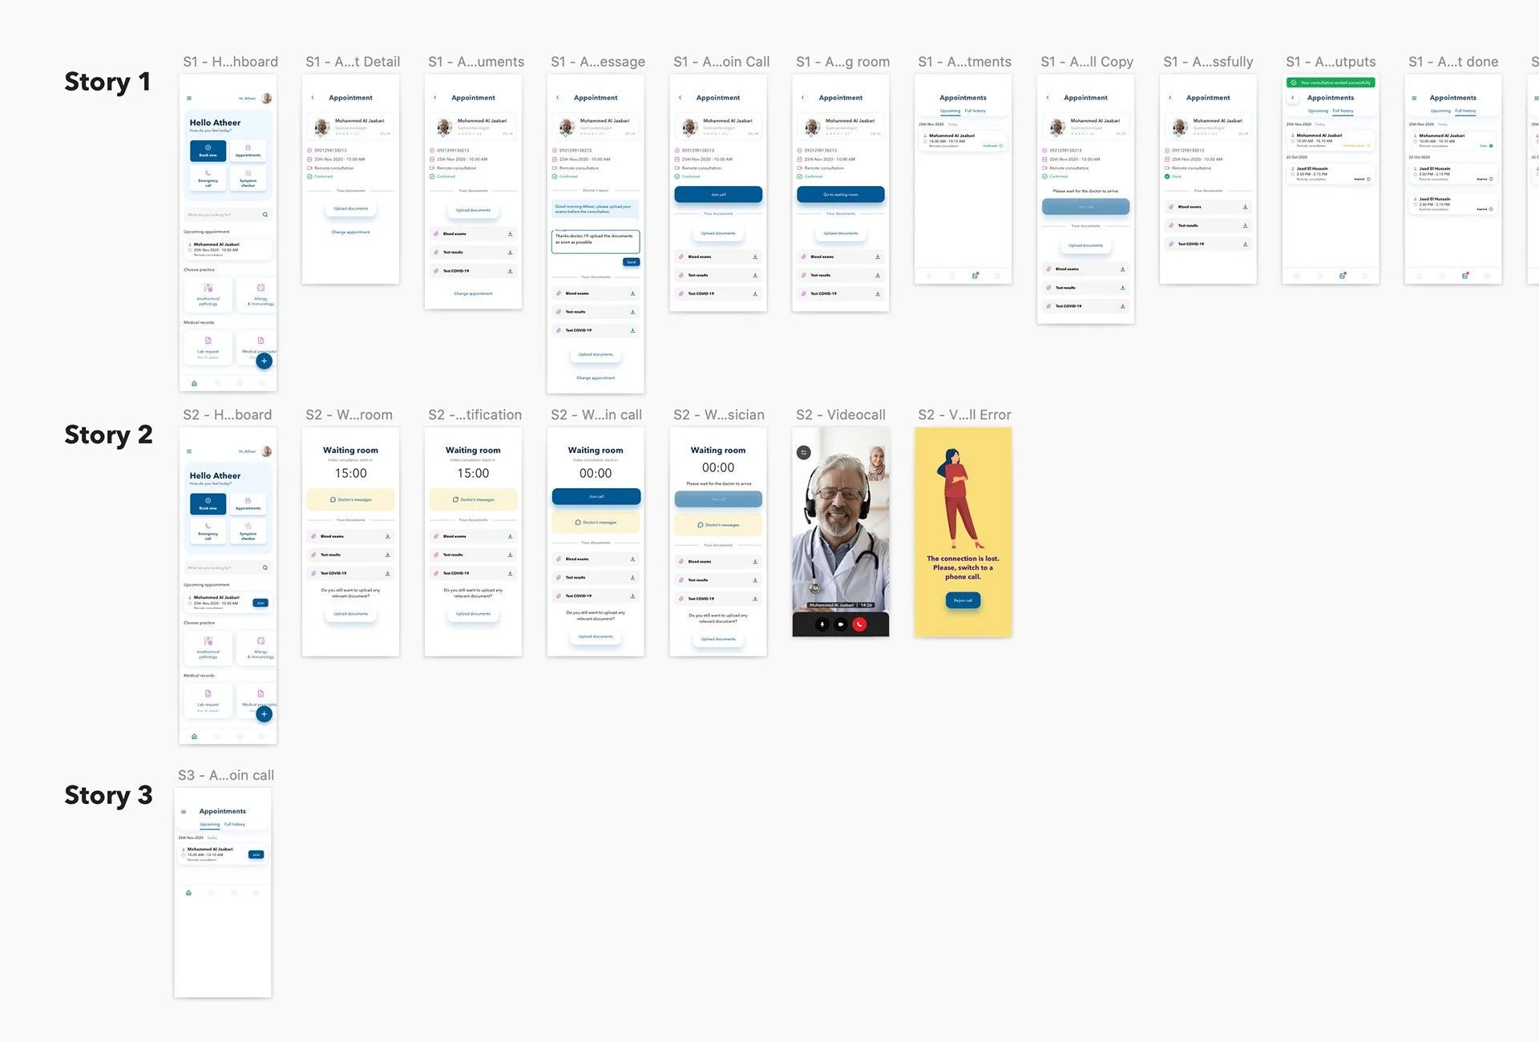Viewport: 1539px width, 1042px height.
Task: Click the patient self-view thumbnail in Videocall
Action: (x=876, y=462)
